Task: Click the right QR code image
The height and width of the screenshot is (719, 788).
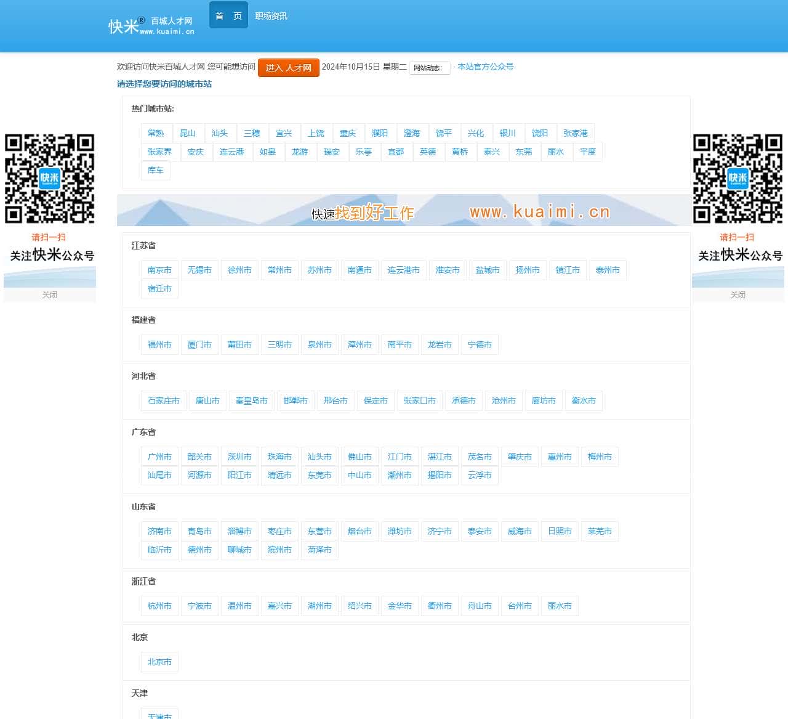Action: pos(738,179)
